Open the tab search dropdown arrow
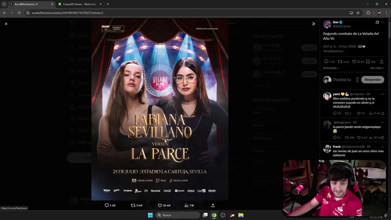 pyautogui.click(x=4, y=4)
